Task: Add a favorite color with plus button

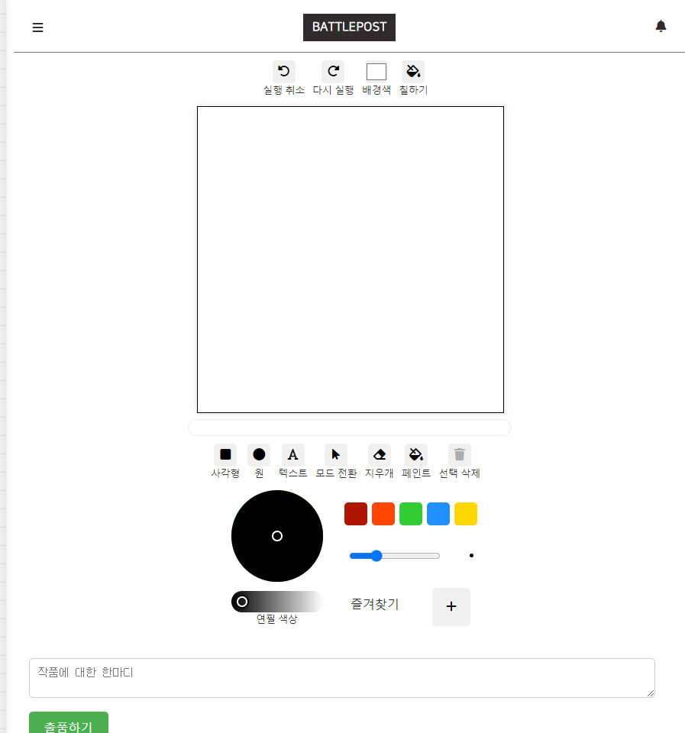Action: coord(451,607)
